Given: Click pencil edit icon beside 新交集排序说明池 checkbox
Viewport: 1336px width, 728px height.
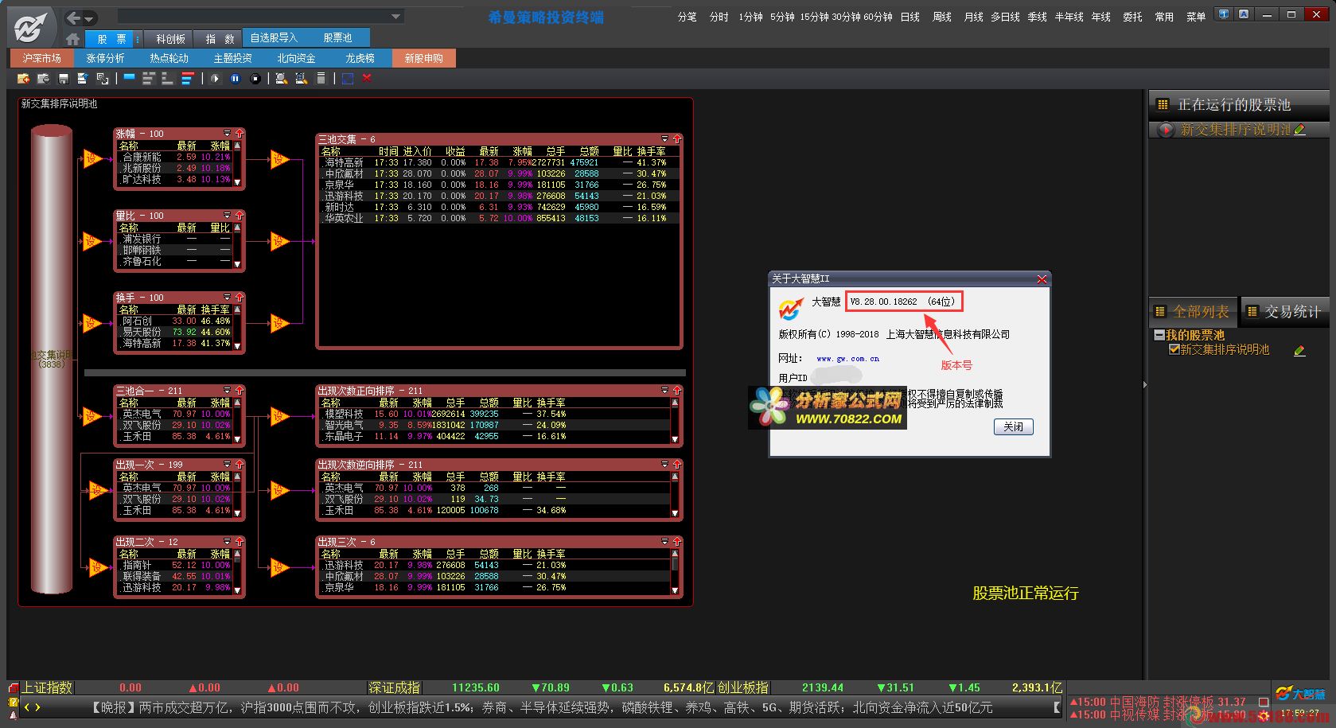Looking at the screenshot, I should (x=1299, y=350).
